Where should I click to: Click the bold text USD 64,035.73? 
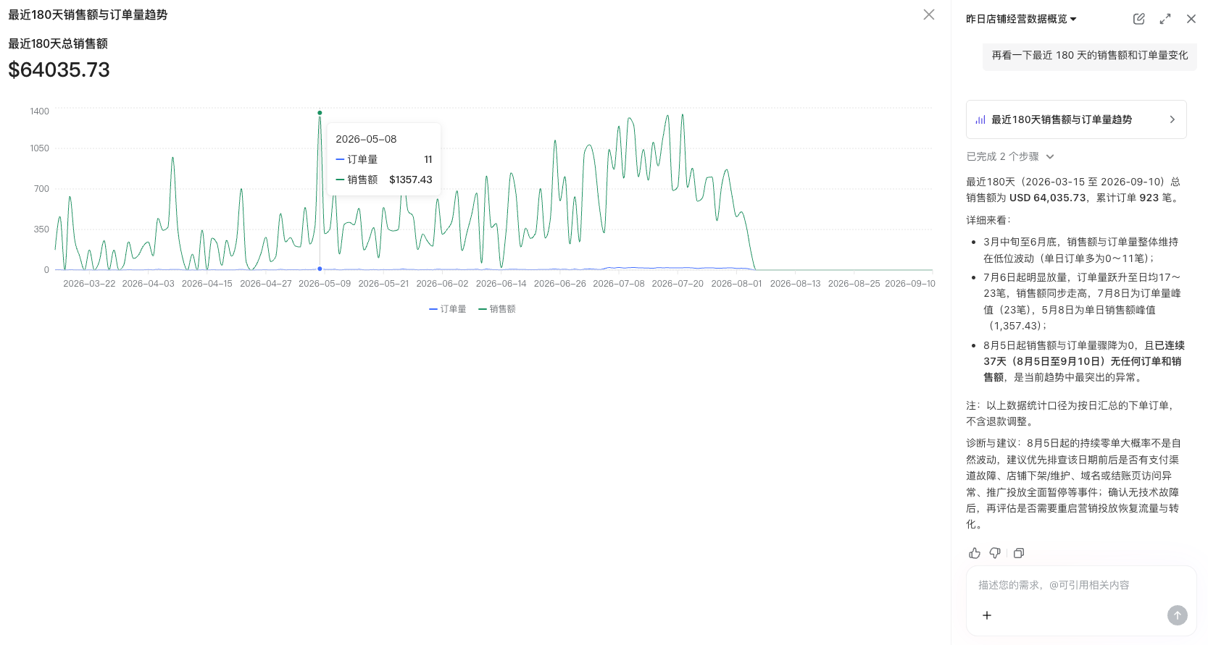click(x=1047, y=198)
